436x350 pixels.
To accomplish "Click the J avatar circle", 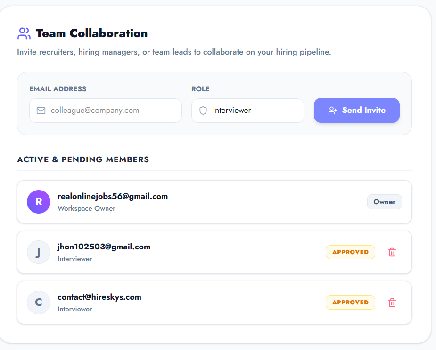I will click(39, 252).
